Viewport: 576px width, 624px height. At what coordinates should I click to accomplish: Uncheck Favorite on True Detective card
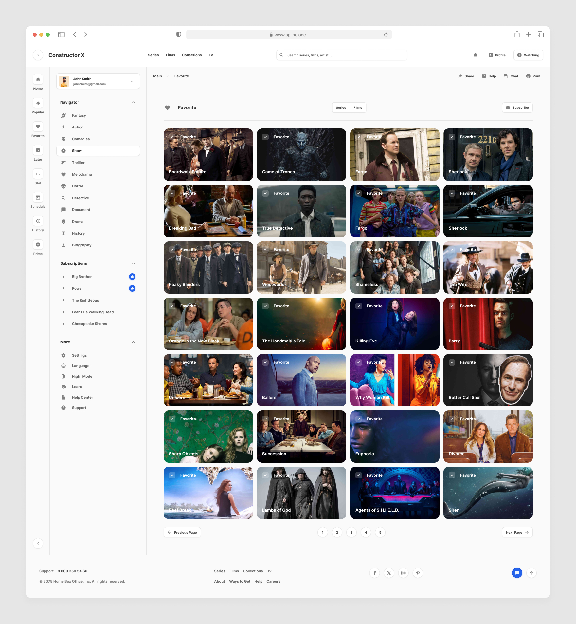coord(265,193)
